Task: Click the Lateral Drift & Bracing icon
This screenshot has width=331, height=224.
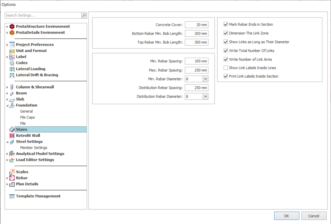Action: coord(12,75)
